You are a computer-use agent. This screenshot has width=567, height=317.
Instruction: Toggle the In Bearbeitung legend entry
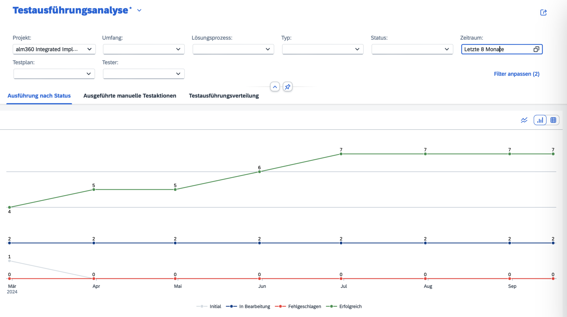pos(248,306)
